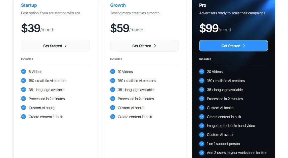
Task: Click the $99 per month price text
Action: (216, 29)
